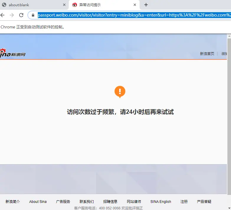Switch to the about:blank tab

(34, 5)
